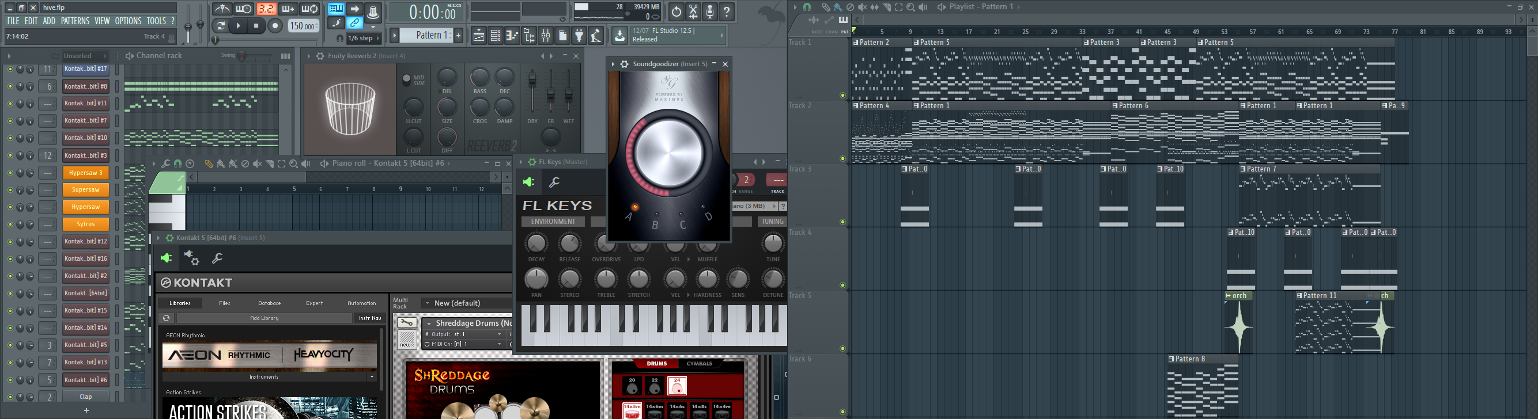This screenshot has height=419, width=1538.
Task: Toggle channel rack graph editor icon
Action: pos(285,56)
